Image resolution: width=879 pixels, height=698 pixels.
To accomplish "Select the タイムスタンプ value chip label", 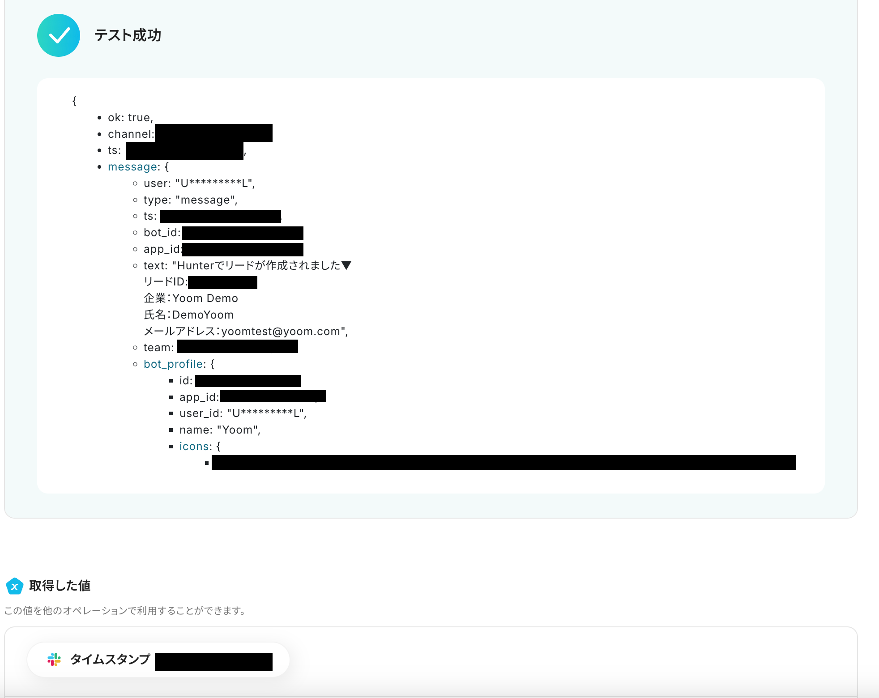I will tap(110, 659).
